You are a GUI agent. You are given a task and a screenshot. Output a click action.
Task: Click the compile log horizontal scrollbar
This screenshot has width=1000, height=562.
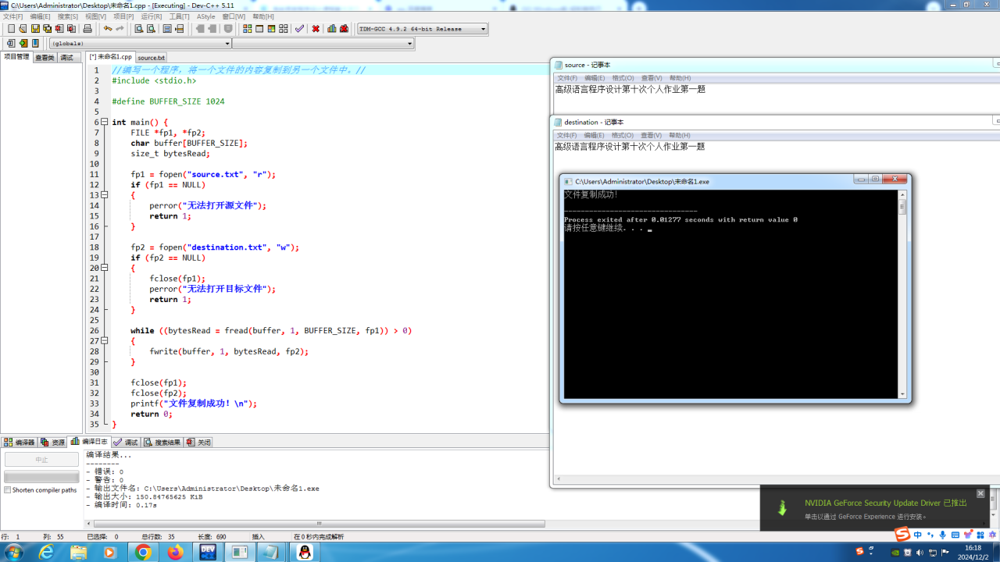(319, 524)
